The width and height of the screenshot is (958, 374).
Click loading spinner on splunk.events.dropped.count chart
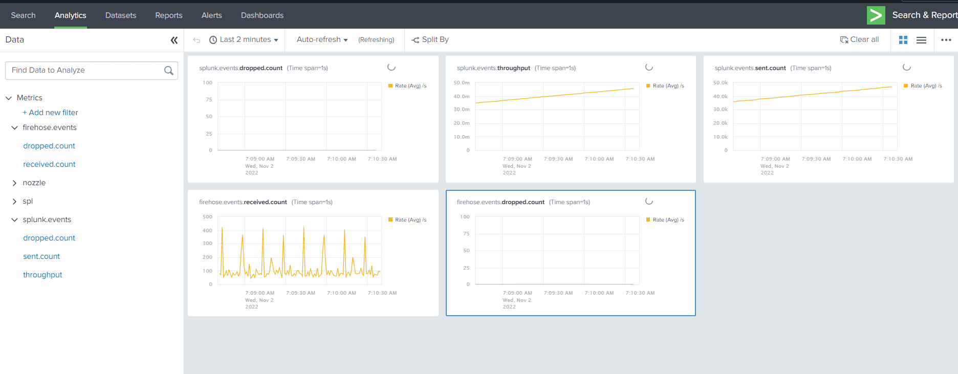pos(391,67)
